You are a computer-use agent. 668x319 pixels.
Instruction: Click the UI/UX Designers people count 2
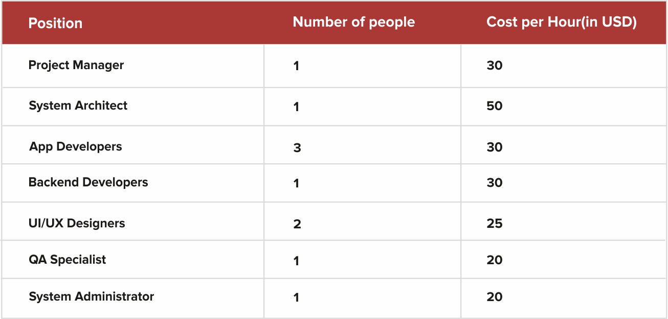tap(297, 224)
